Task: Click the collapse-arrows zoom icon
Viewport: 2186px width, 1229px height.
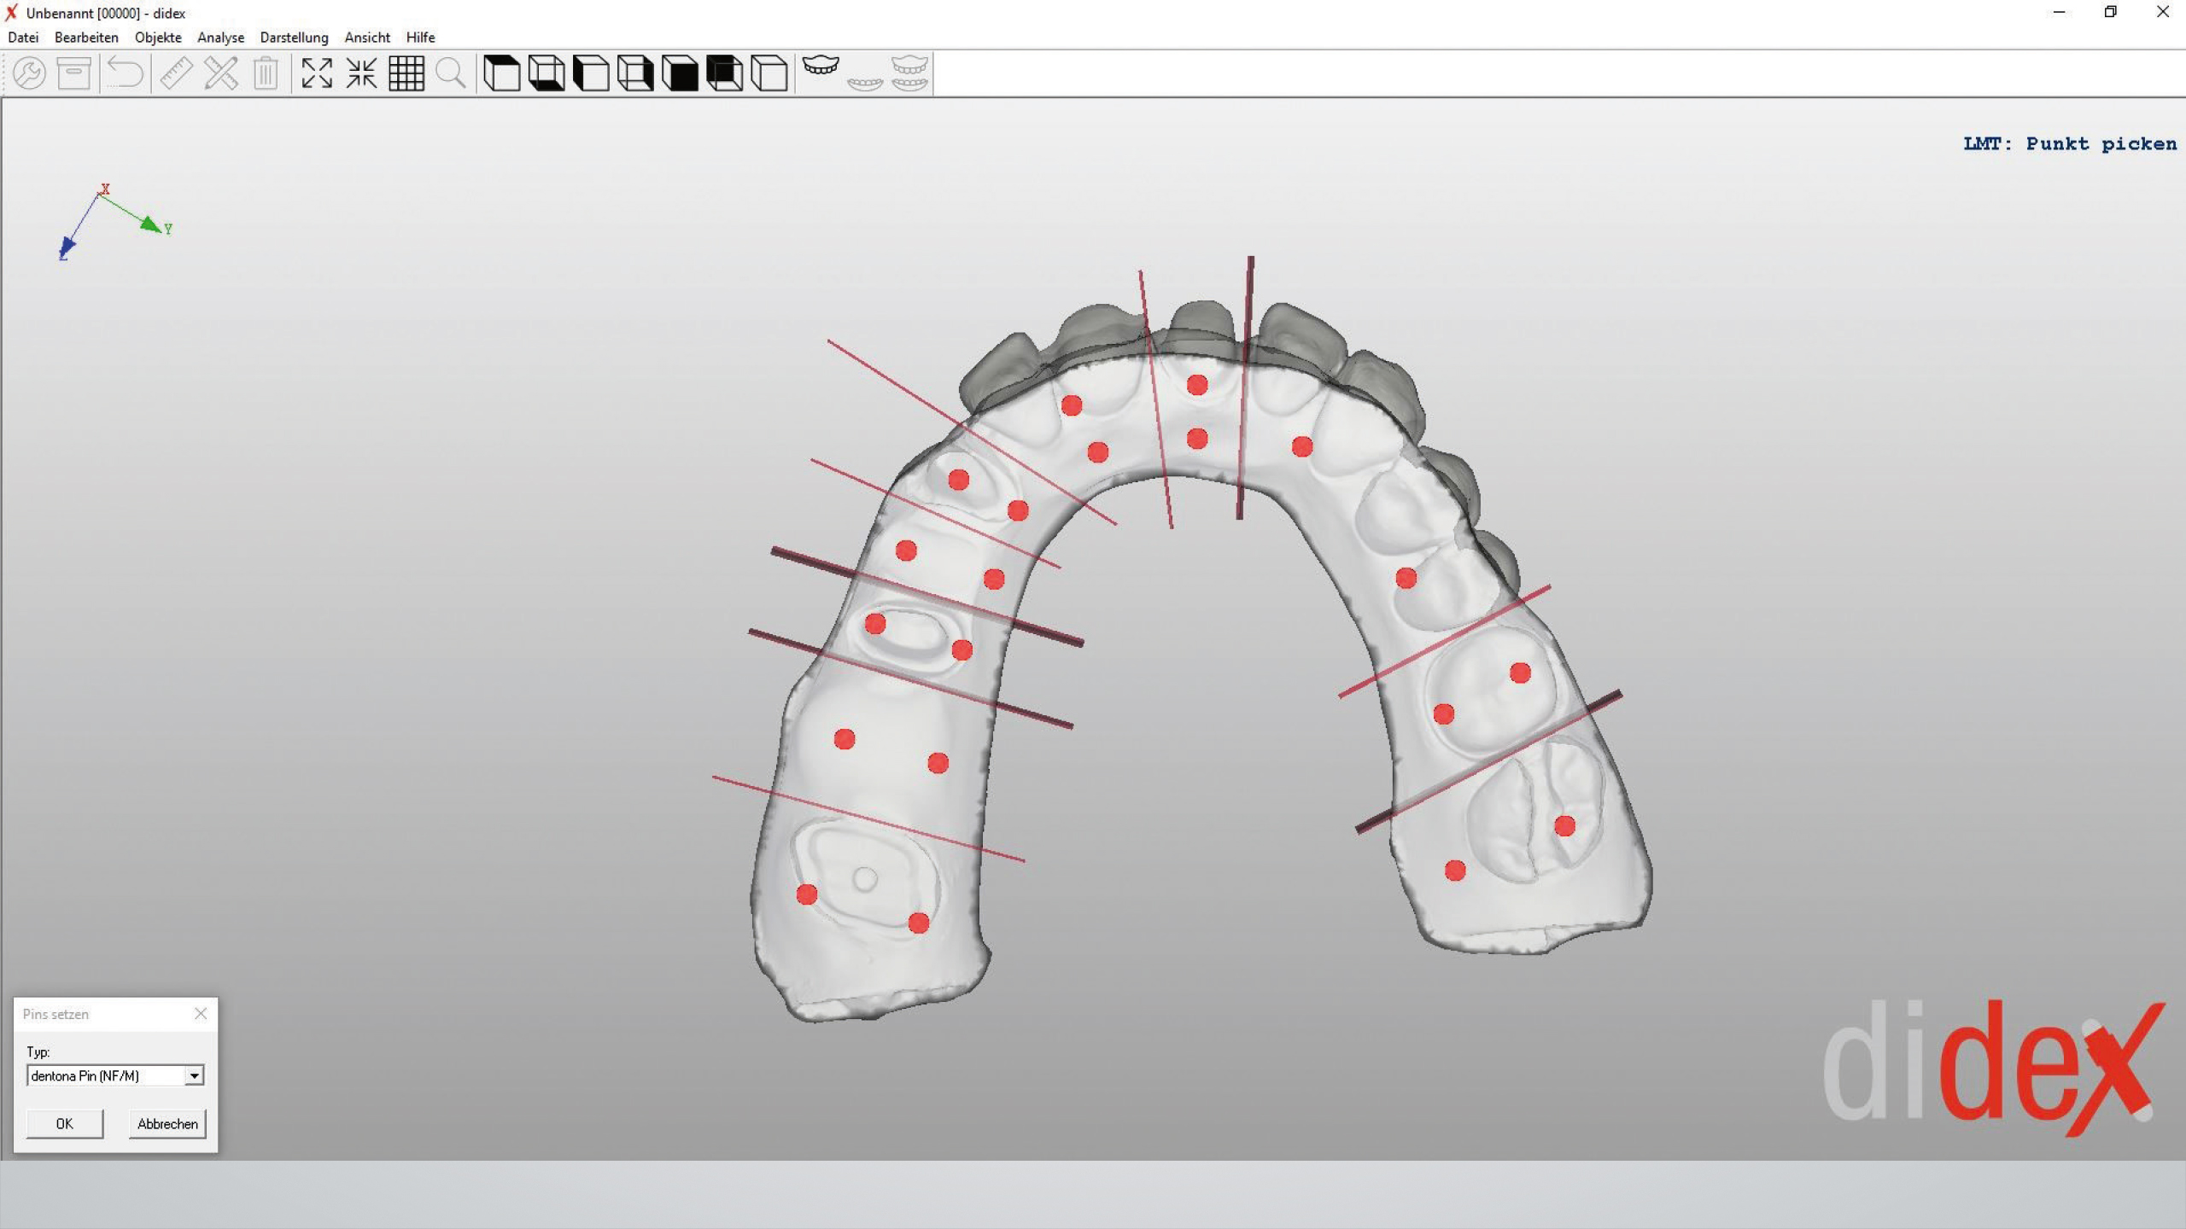Action: pyautogui.click(x=361, y=73)
